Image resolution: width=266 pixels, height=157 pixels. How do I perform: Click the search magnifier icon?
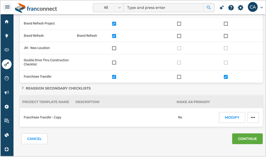209,8
